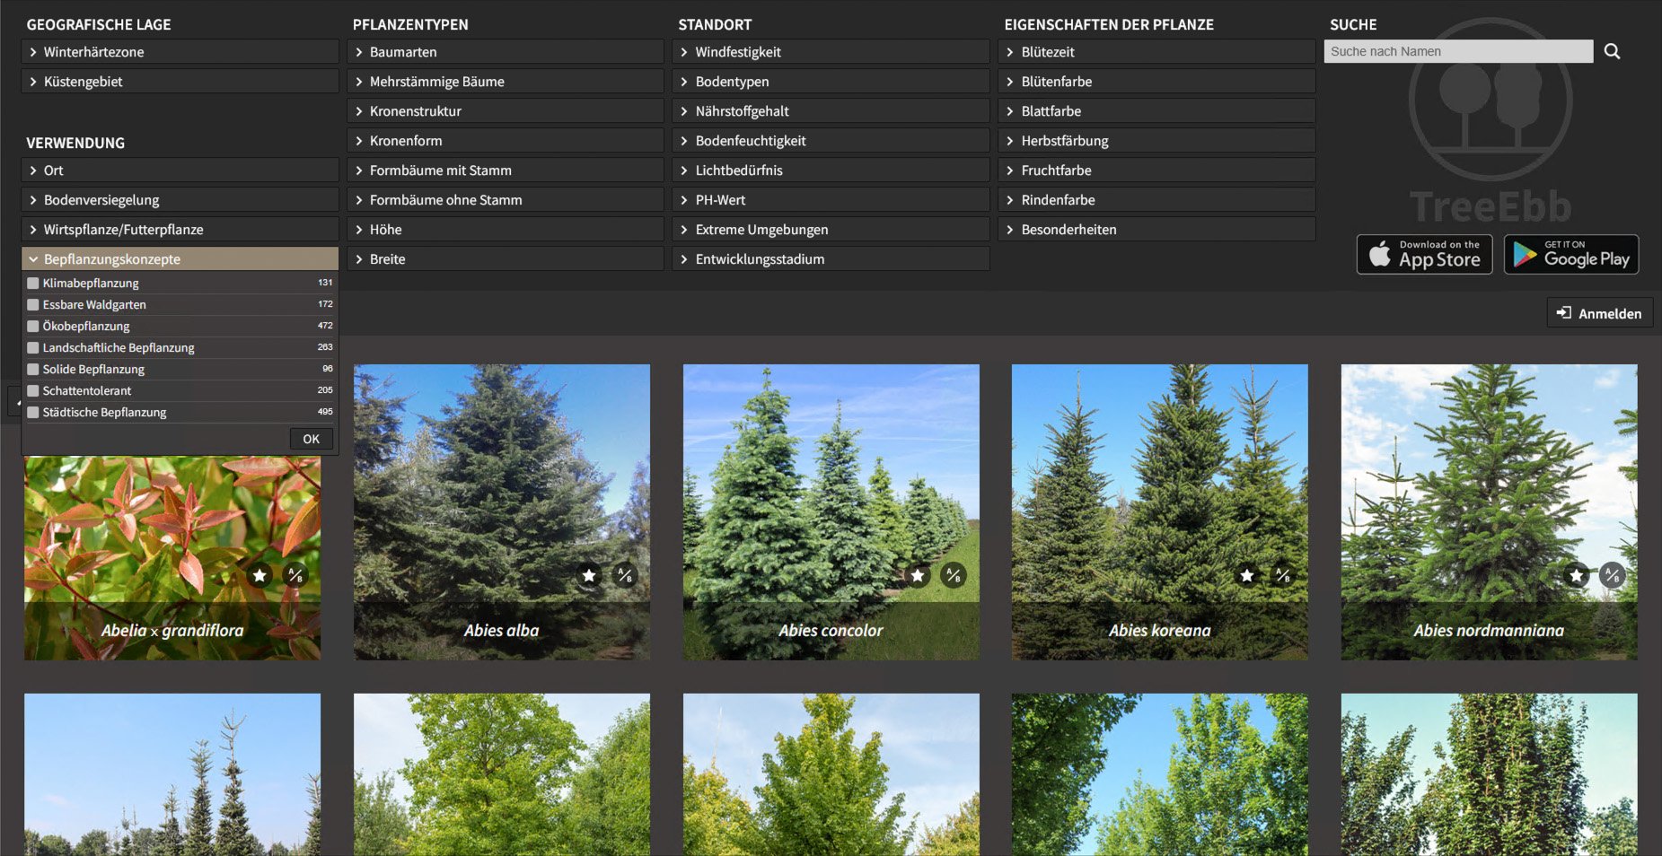Expand the Höhe filter

pyautogui.click(x=506, y=230)
